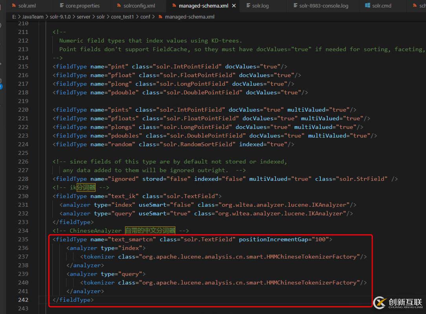Open the solr-8983-console.log tab
426x314 pixels.
coord(324,6)
